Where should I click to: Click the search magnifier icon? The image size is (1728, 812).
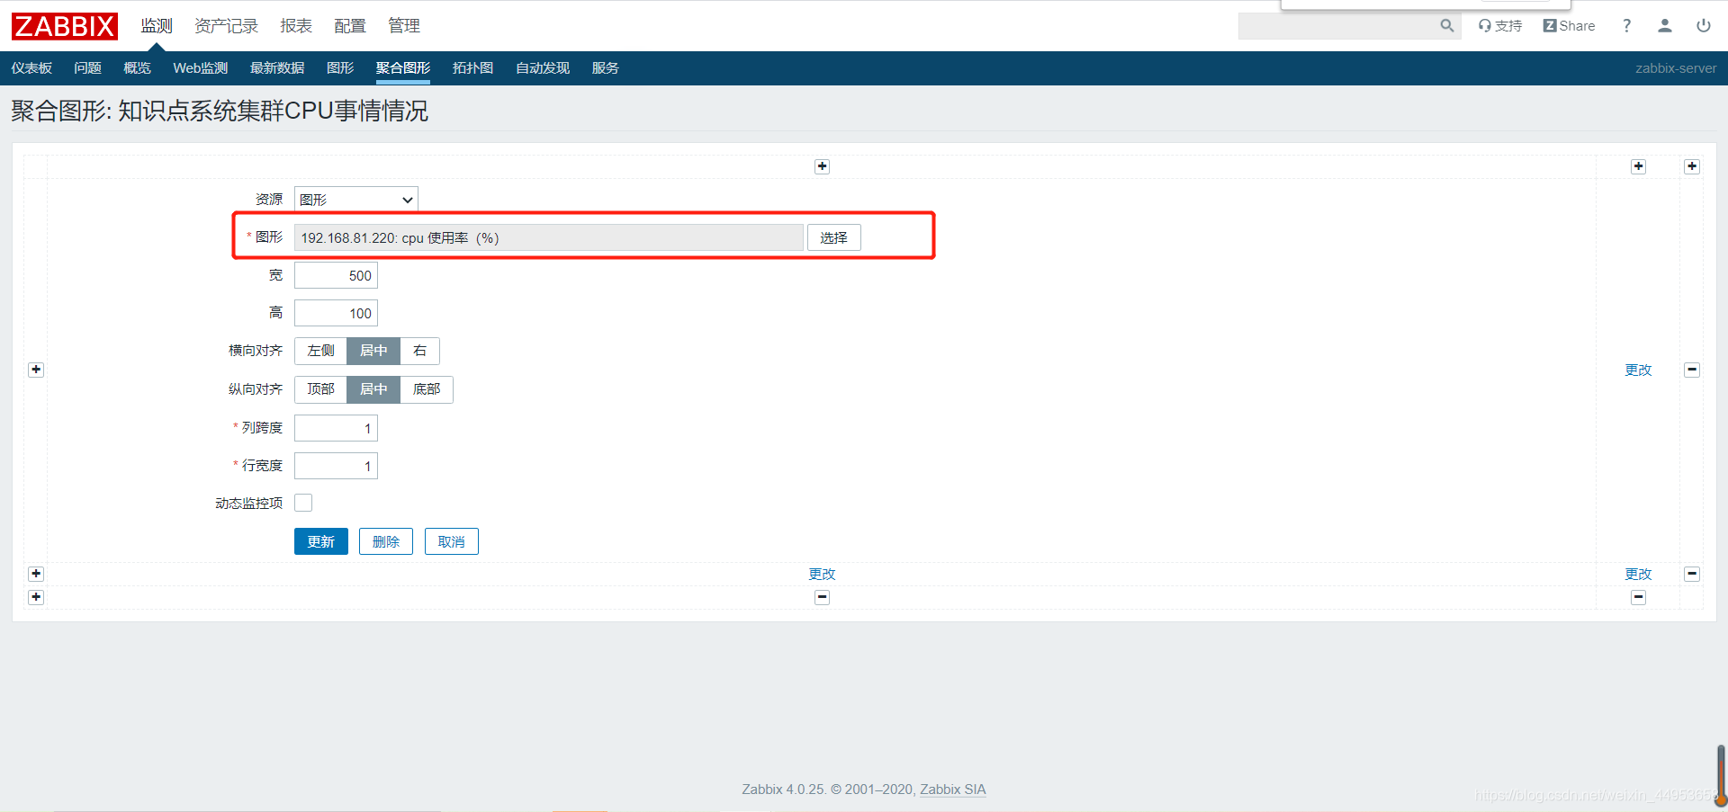(1446, 26)
